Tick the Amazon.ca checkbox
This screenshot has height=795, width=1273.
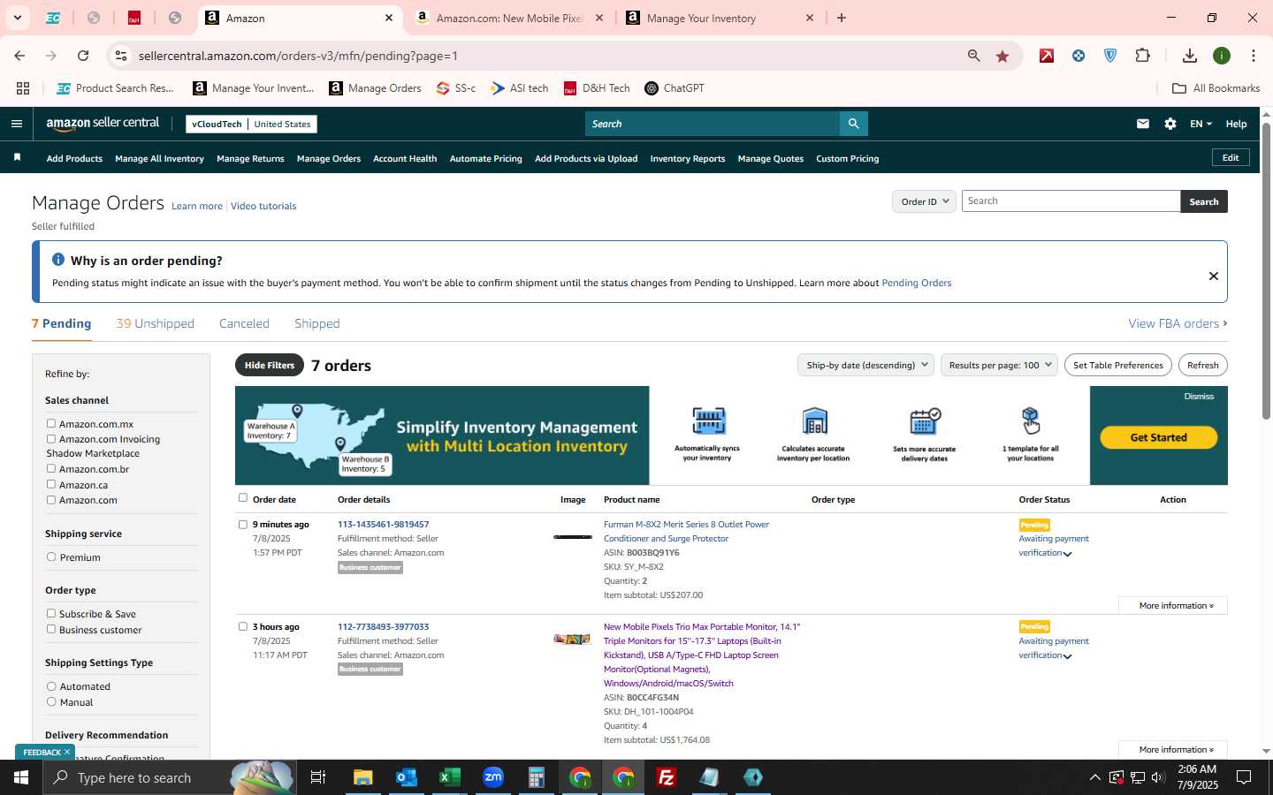click(51, 484)
